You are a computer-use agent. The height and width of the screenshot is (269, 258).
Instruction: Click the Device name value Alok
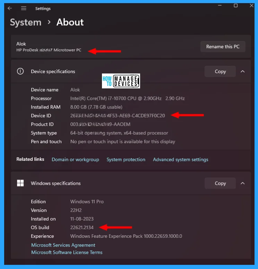(x=75, y=90)
